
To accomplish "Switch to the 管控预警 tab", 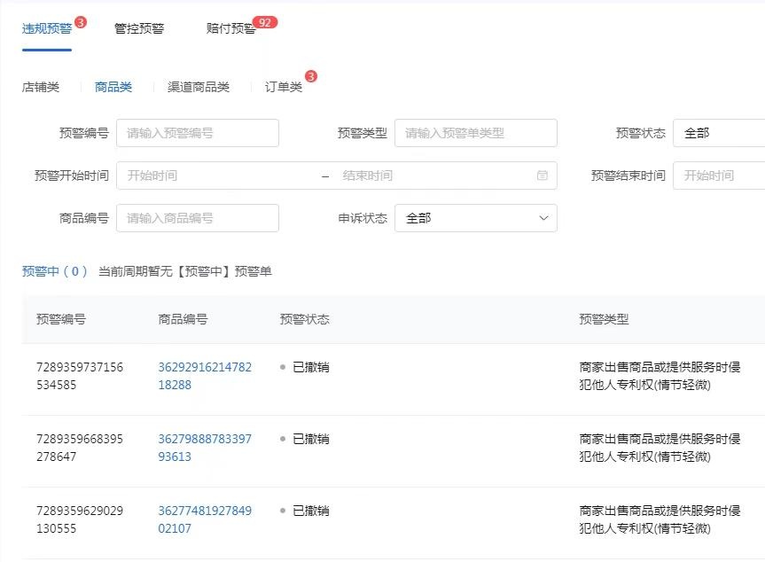I will click(x=139, y=28).
